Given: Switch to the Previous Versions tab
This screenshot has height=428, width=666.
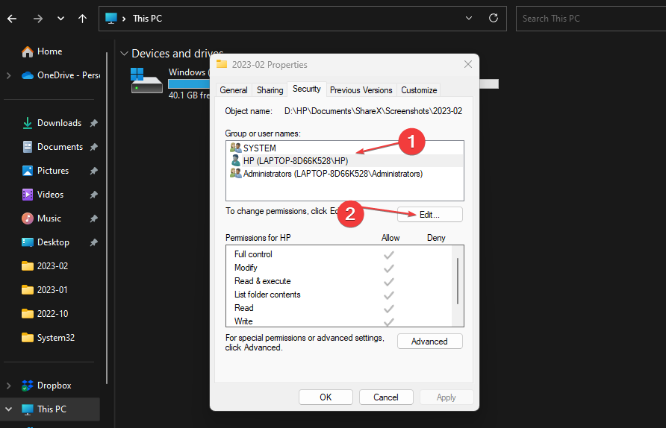Looking at the screenshot, I should click(x=361, y=90).
